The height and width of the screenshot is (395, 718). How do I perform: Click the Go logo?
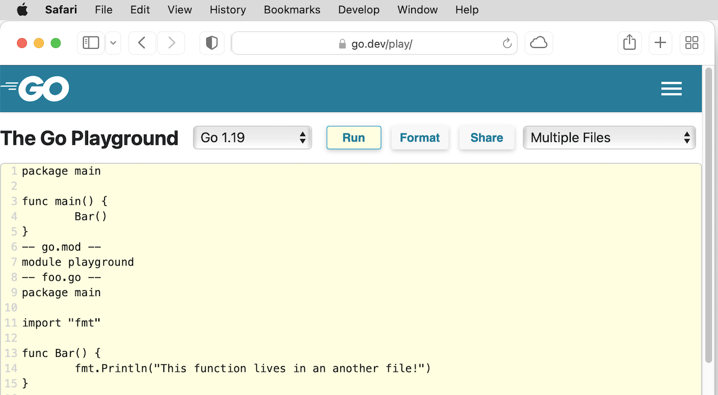pos(35,89)
